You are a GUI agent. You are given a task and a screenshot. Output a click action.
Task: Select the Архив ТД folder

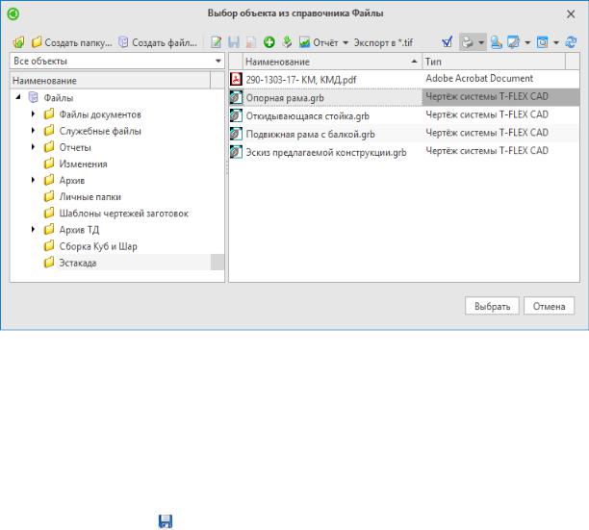coord(79,230)
